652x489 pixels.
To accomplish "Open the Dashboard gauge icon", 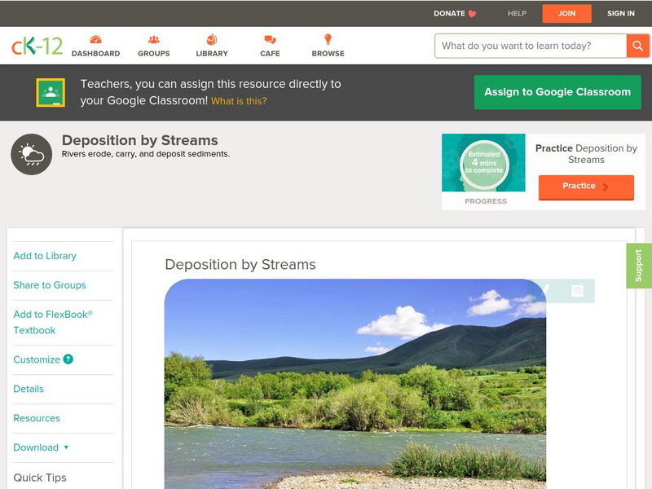I will (95, 39).
